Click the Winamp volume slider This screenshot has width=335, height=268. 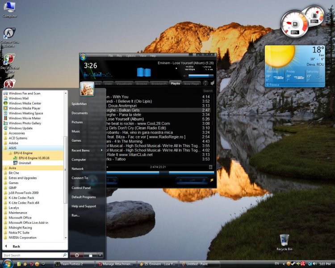(x=201, y=76)
